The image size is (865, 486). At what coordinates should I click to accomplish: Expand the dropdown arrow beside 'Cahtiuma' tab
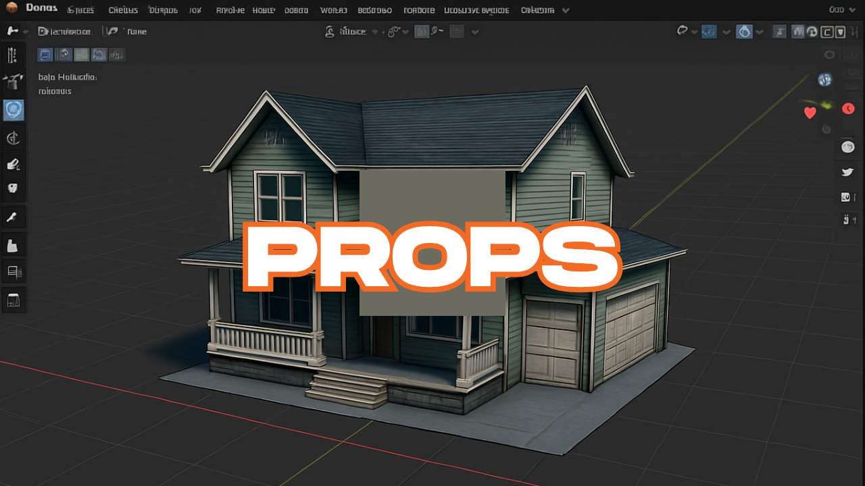(x=566, y=10)
